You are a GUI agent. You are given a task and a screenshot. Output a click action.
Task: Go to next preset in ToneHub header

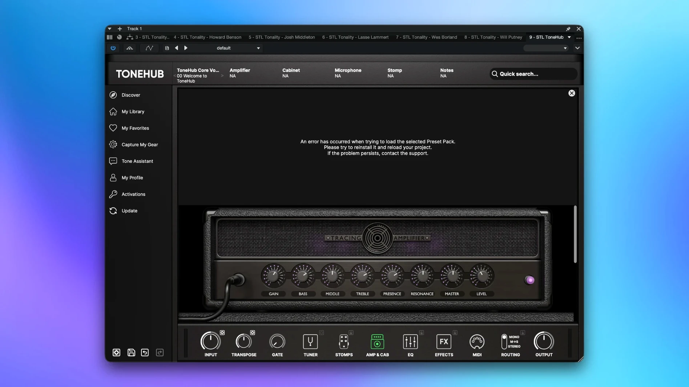[222, 76]
